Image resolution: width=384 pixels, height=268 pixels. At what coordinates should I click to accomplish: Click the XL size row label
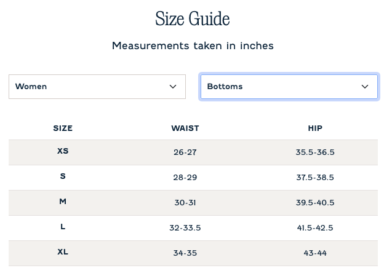[x=63, y=252]
